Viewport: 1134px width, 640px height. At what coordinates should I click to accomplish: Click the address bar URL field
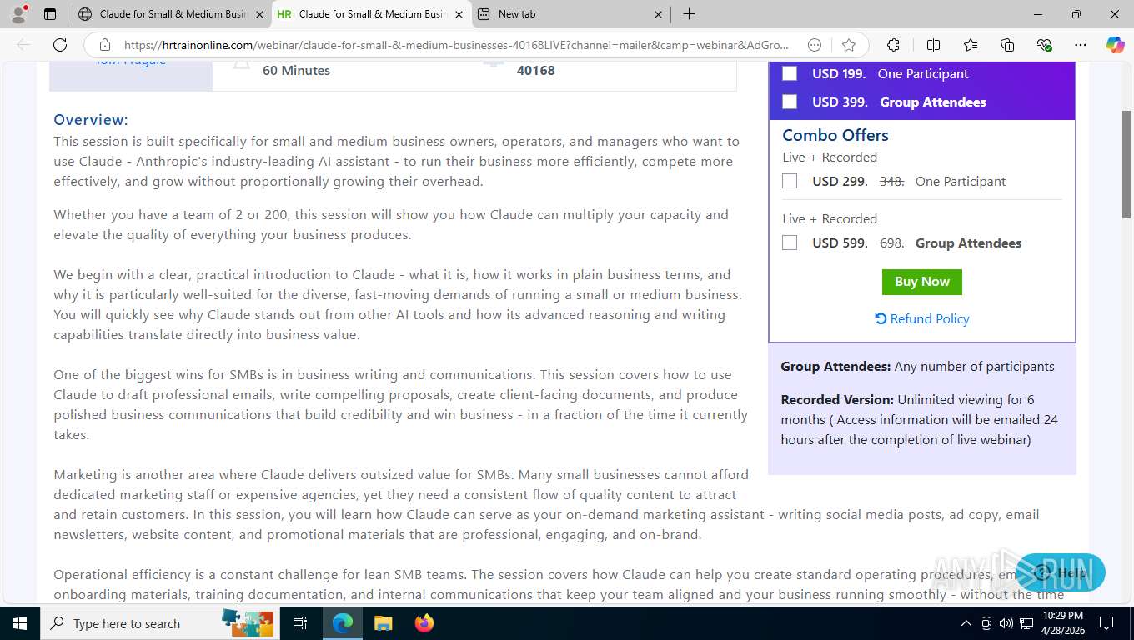(x=455, y=45)
